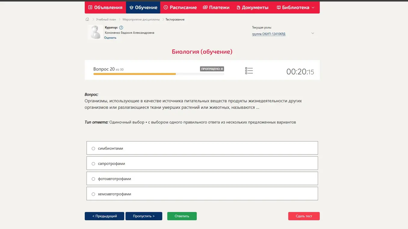This screenshot has width=408, height=229.
Task: Select the radio button for симбионтами
Action: [93, 149]
